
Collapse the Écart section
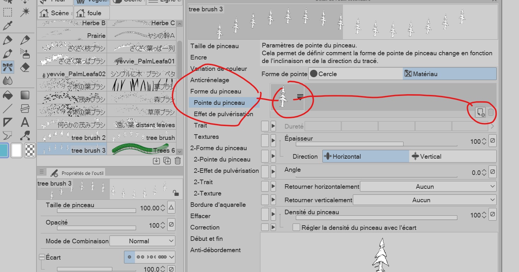42,257
